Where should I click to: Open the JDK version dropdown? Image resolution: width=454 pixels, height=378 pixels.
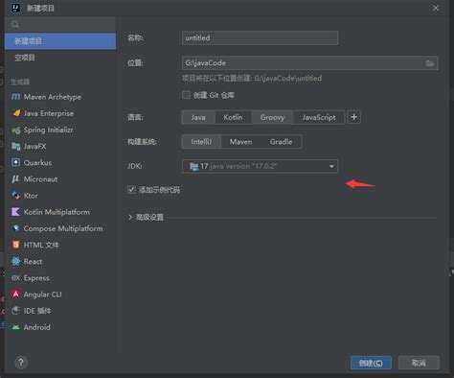[260, 166]
